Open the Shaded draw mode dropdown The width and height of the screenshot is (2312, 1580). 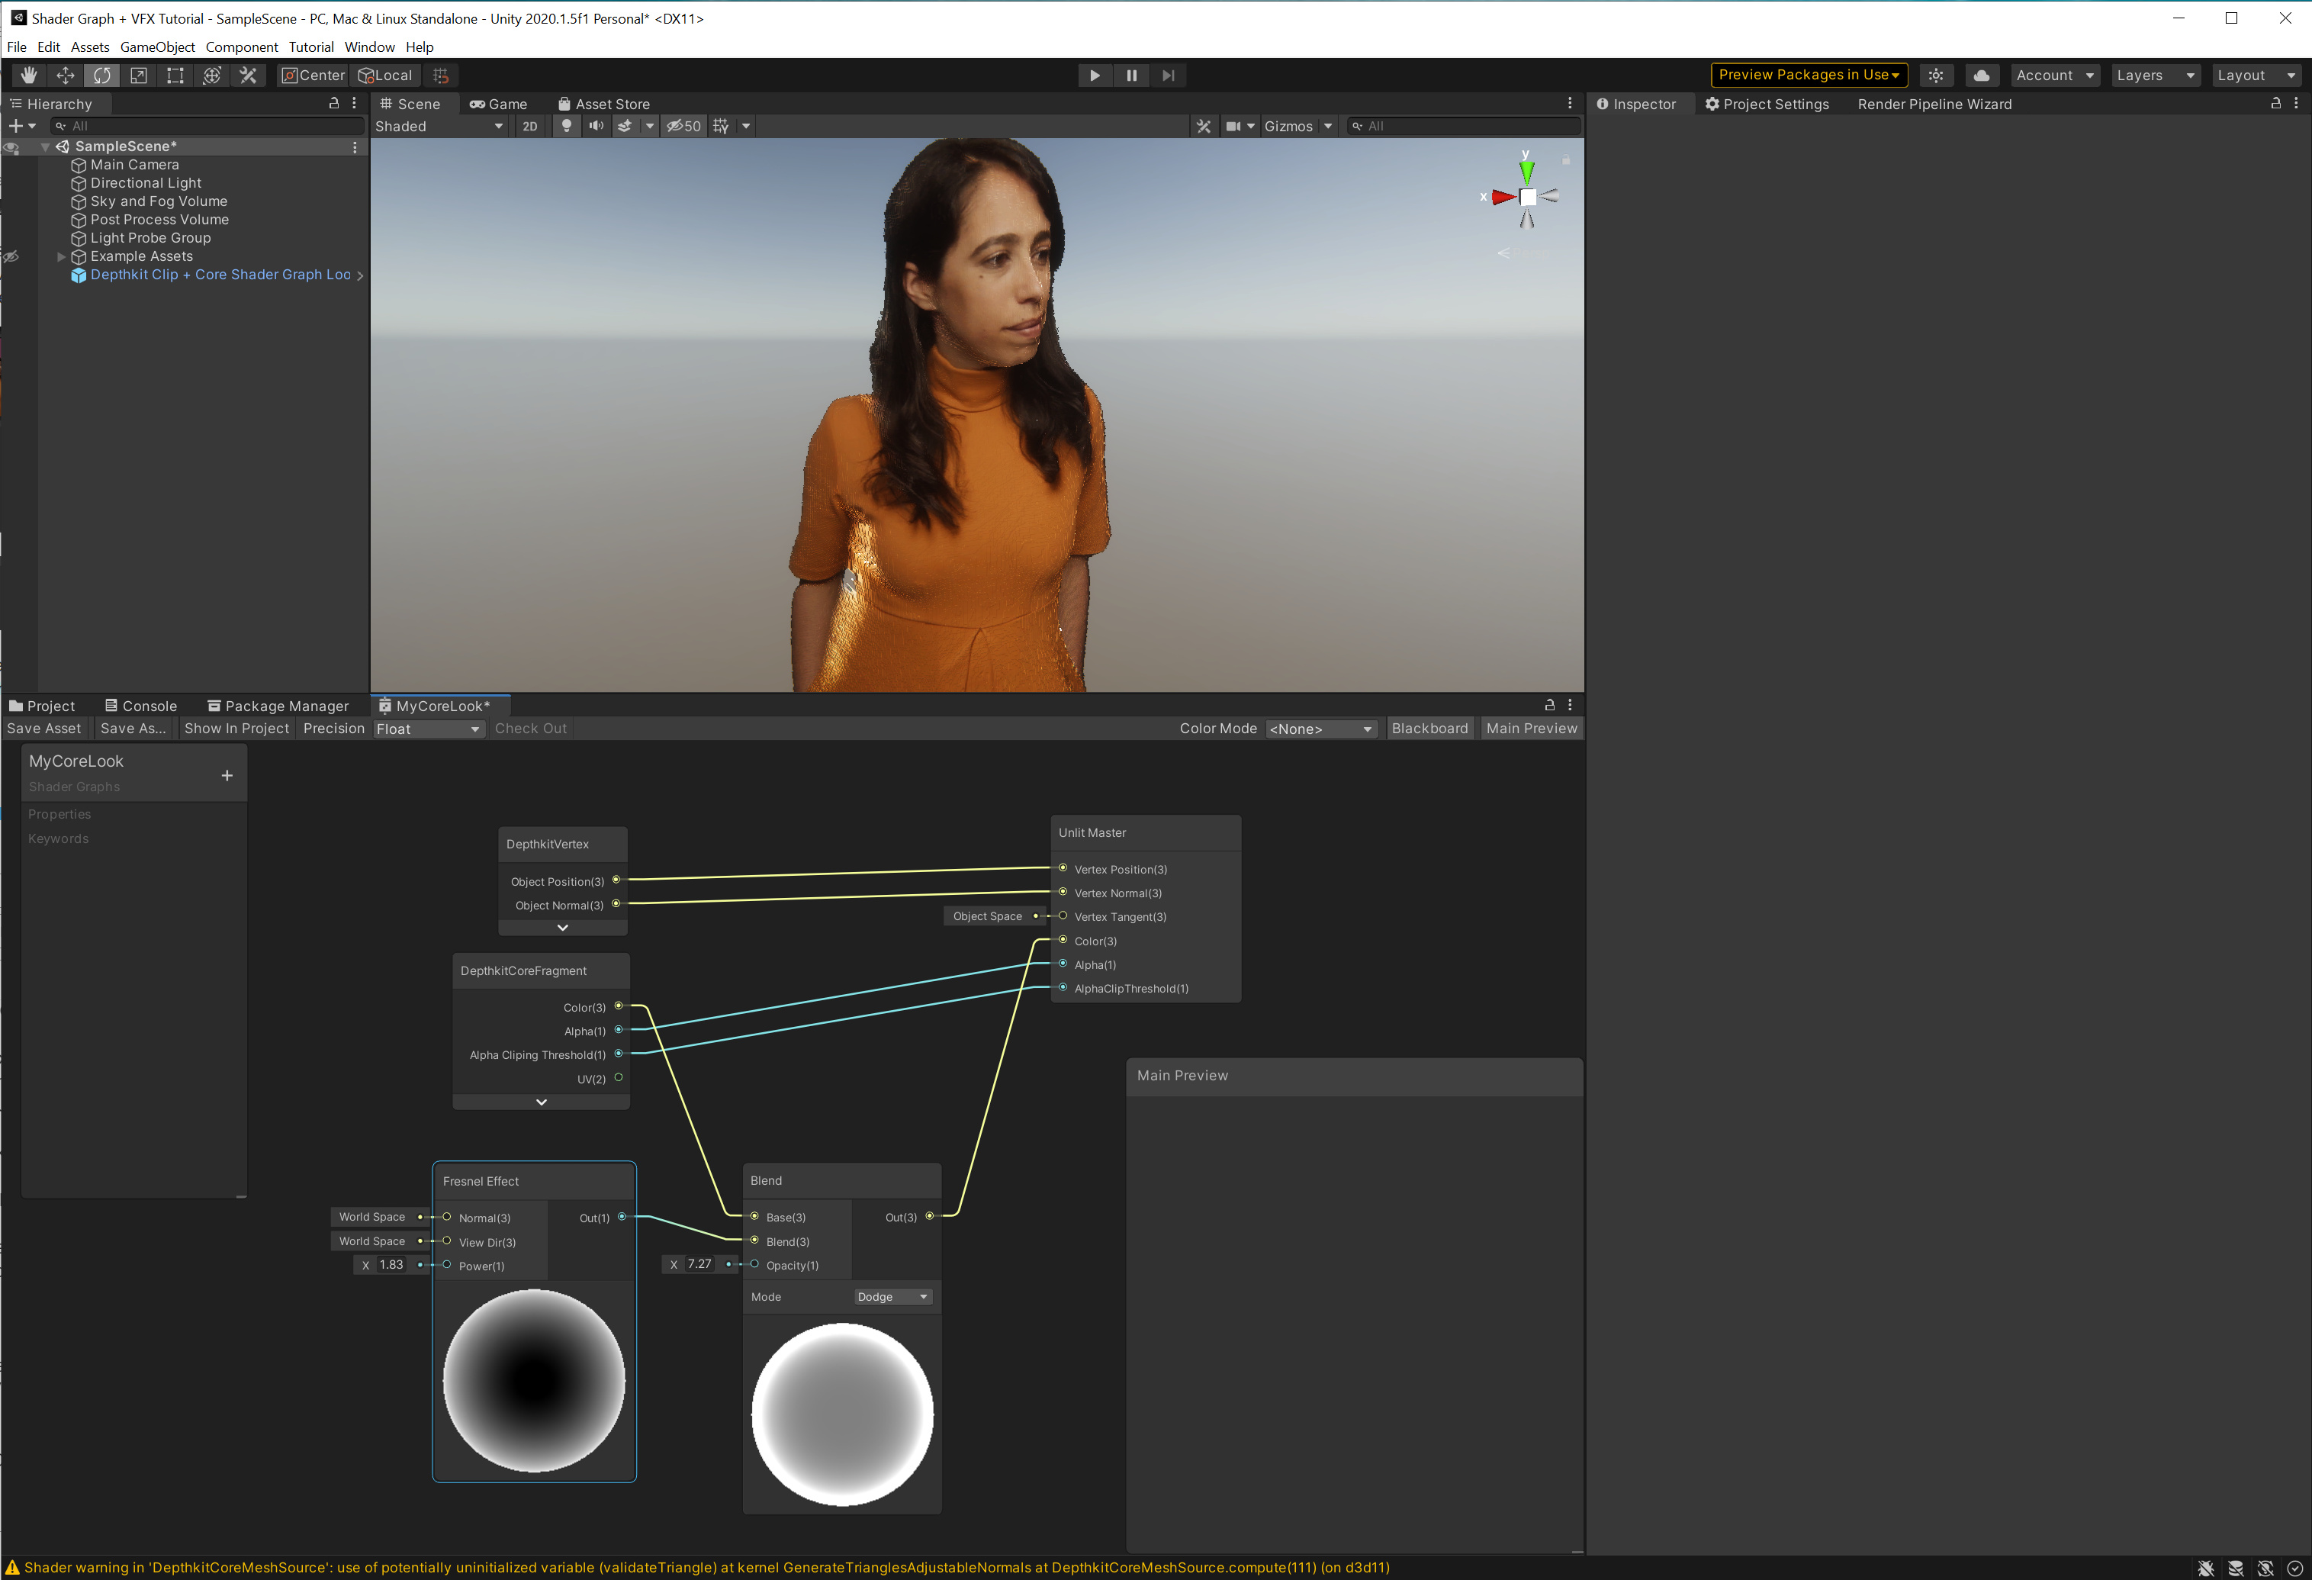(x=439, y=127)
